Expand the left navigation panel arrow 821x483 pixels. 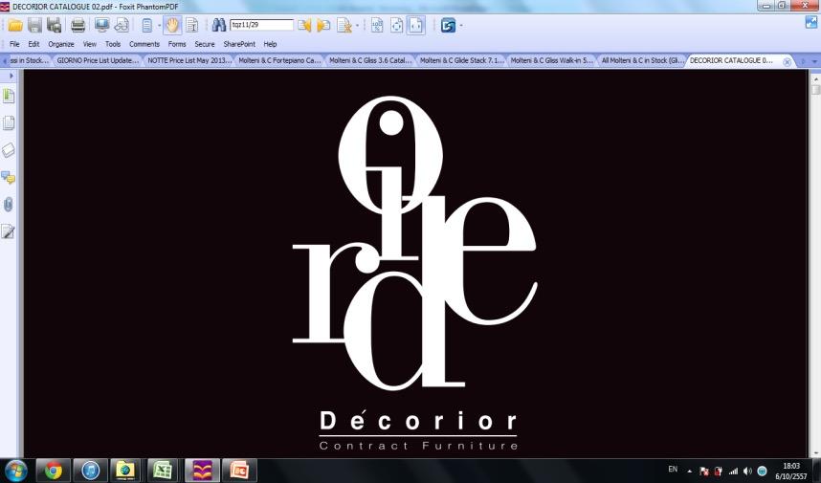(11, 76)
